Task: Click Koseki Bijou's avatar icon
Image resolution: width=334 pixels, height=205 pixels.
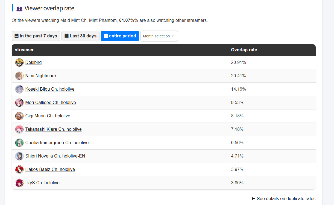Action: [19, 89]
